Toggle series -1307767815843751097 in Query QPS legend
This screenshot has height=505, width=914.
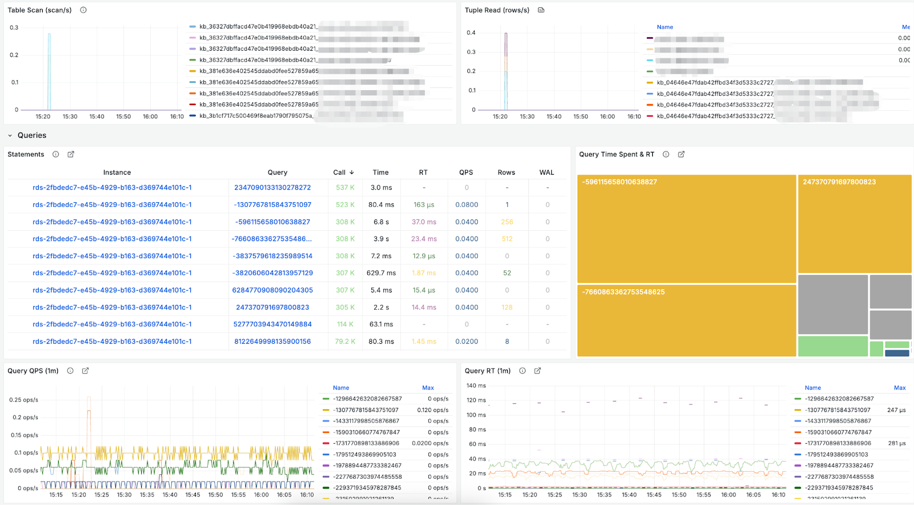click(366, 410)
